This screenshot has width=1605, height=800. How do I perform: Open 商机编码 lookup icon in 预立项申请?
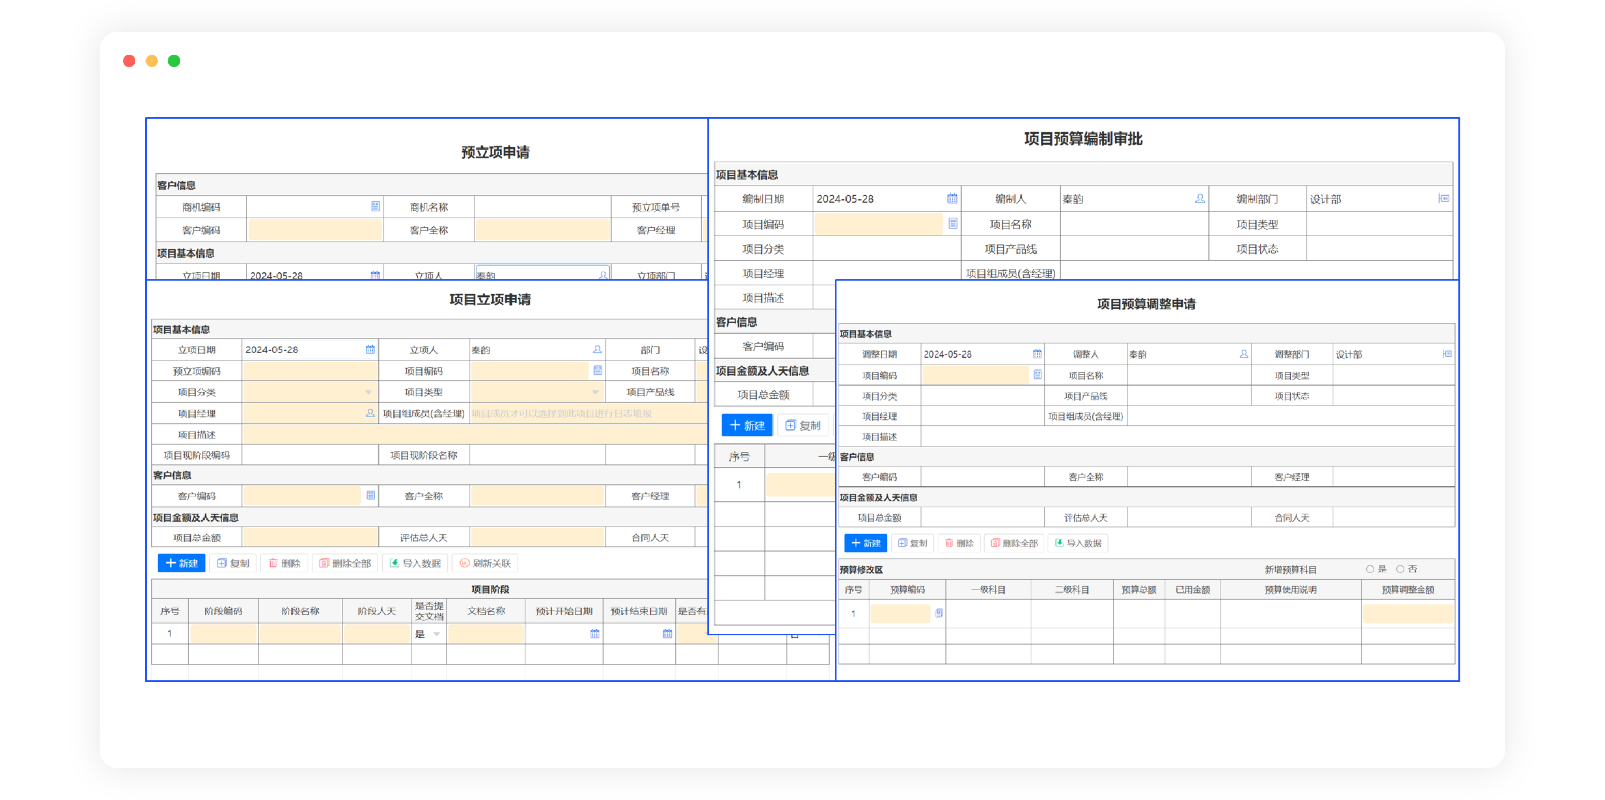click(376, 206)
